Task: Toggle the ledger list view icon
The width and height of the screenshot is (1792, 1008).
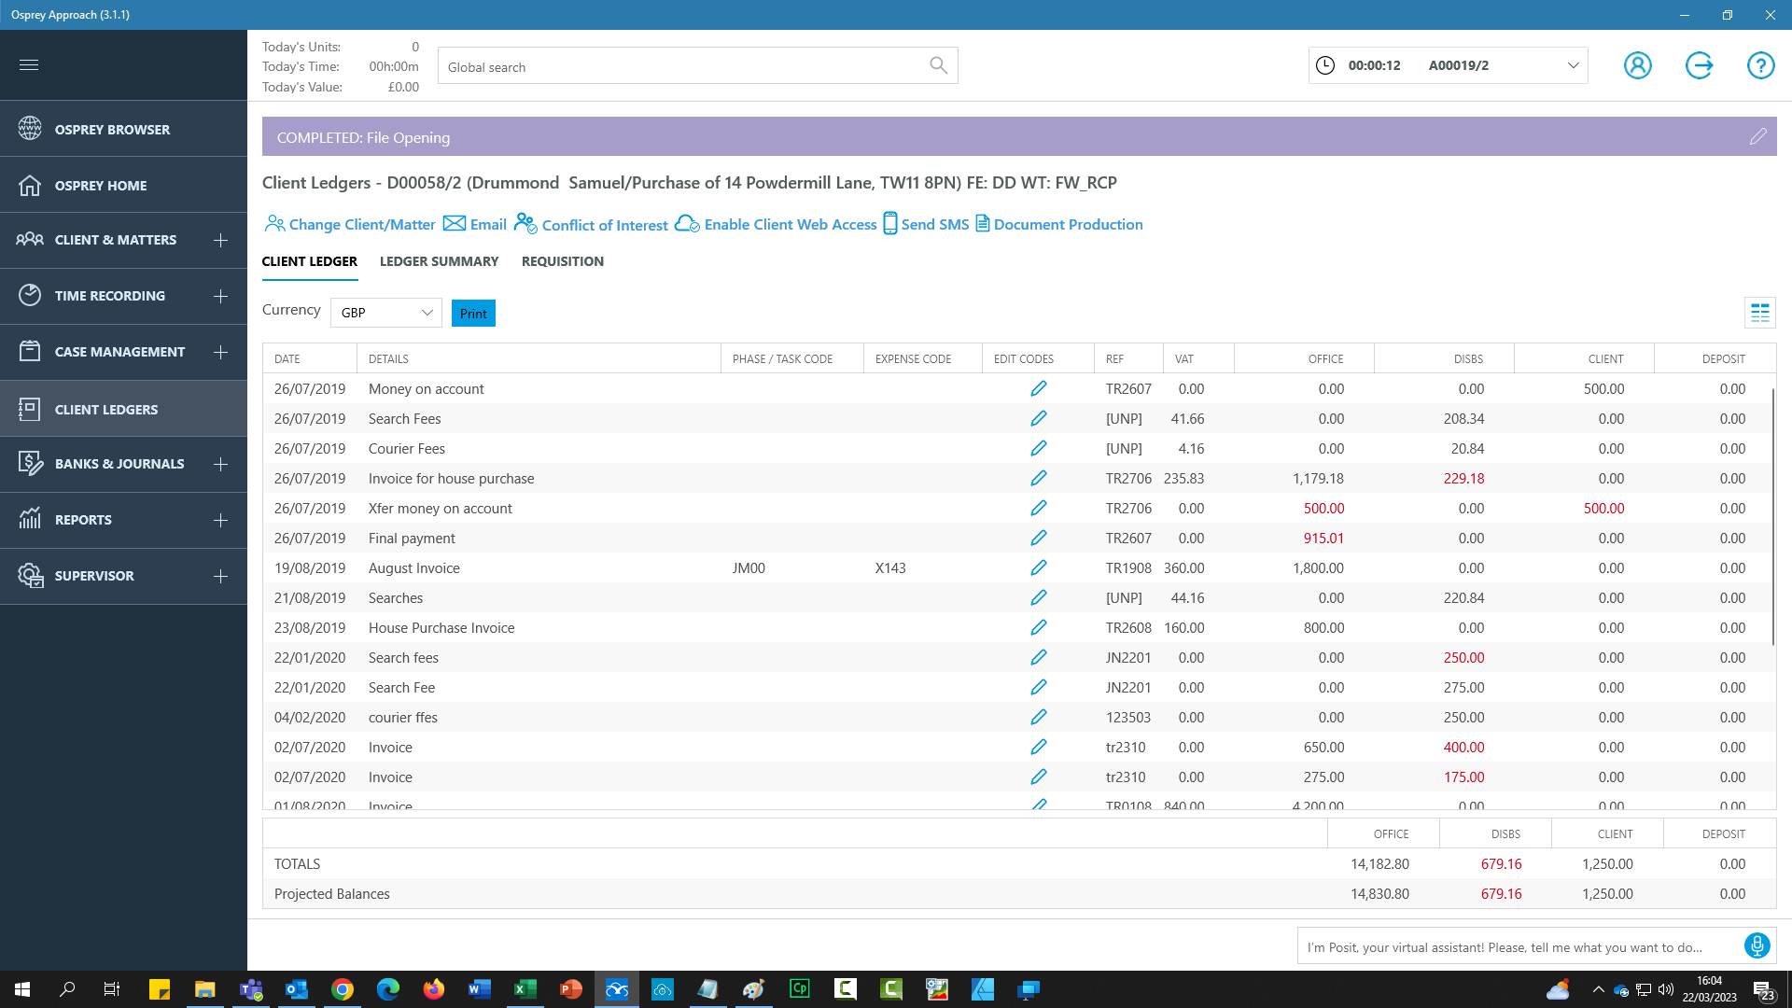Action: pos(1759,314)
